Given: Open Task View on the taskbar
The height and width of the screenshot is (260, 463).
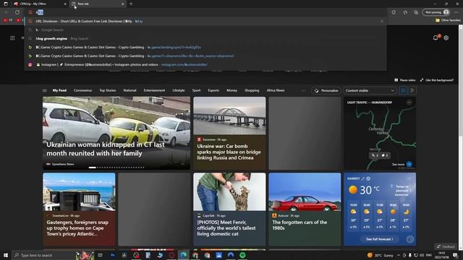Looking at the screenshot, I should [x=100, y=255].
